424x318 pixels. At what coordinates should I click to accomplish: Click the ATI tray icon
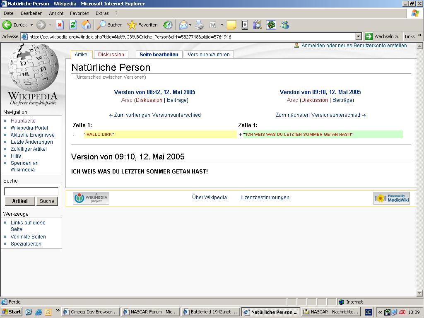tap(402, 312)
